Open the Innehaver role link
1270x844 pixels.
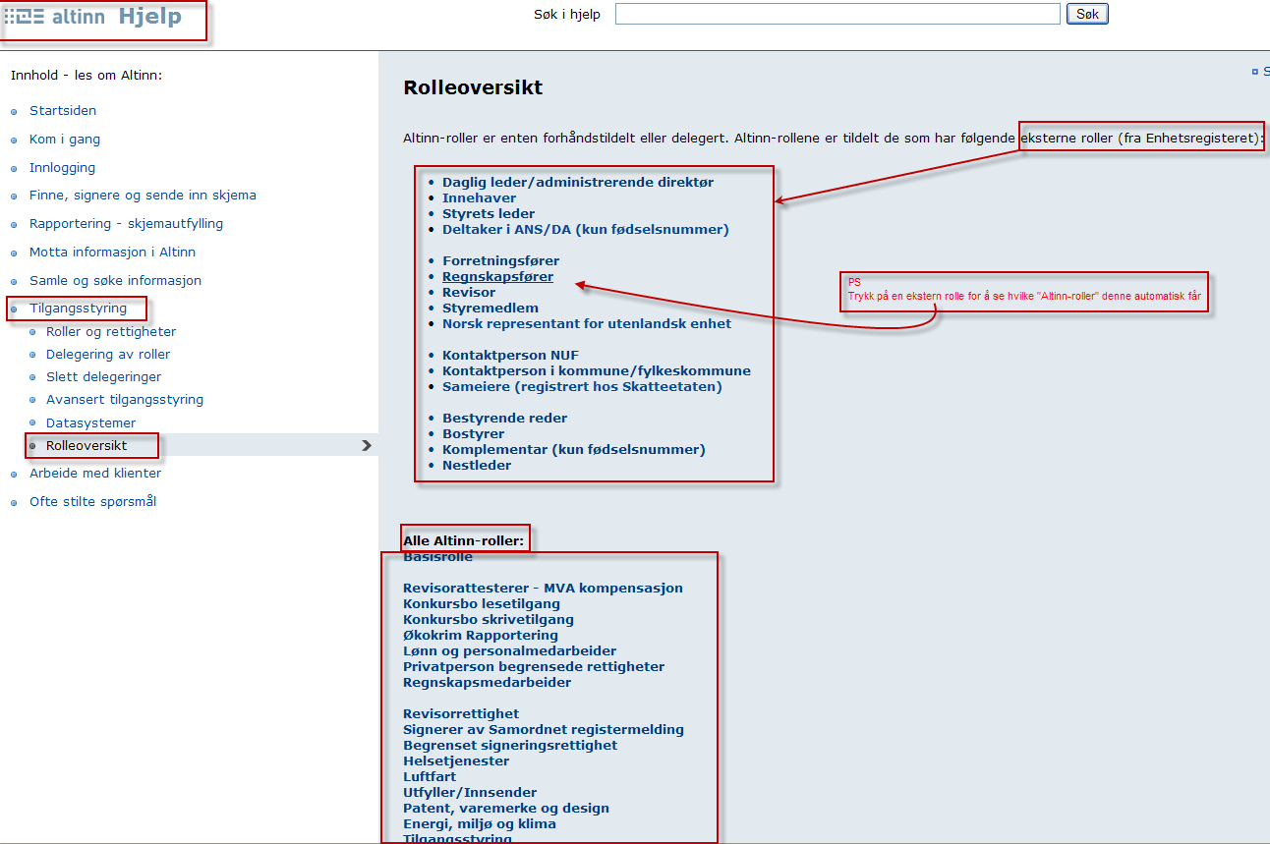point(479,198)
